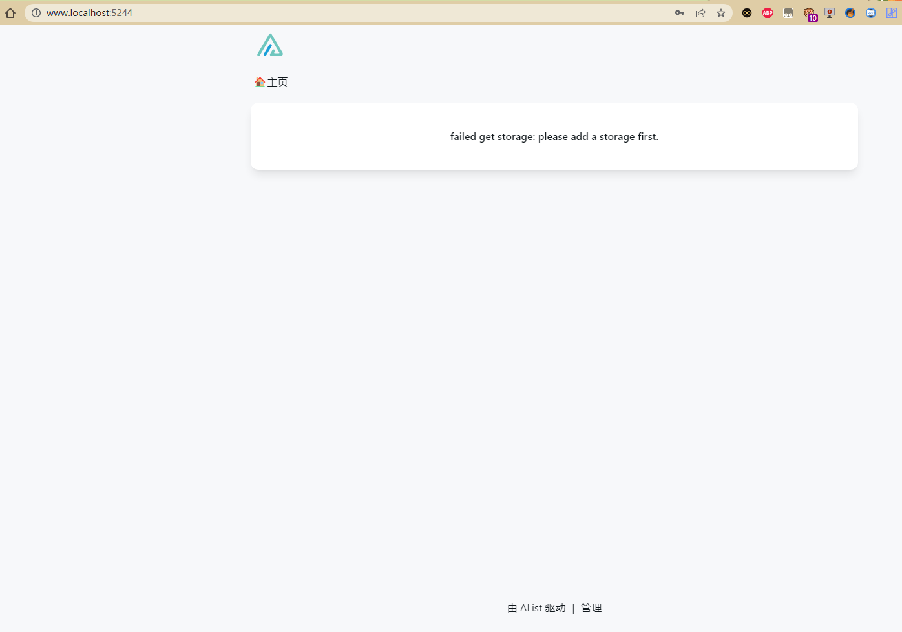The height and width of the screenshot is (632, 902).
Task: Click the infinity-symbol extension icon
Action: 747,12
